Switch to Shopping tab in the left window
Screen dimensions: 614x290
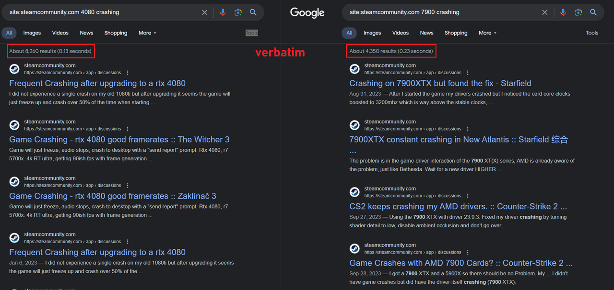pyautogui.click(x=116, y=33)
